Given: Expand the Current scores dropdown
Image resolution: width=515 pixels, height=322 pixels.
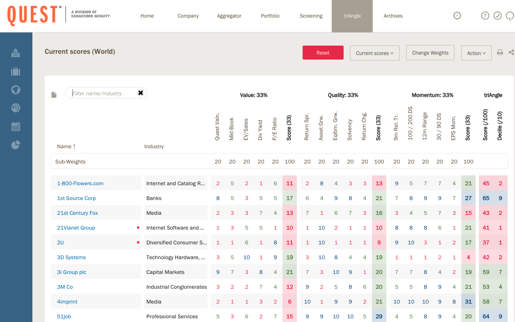Looking at the screenshot, I should [x=374, y=53].
